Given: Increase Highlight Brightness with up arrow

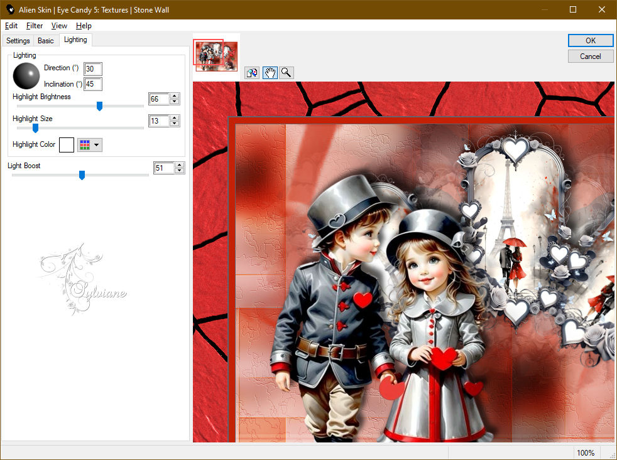Looking at the screenshot, I should (x=175, y=96).
